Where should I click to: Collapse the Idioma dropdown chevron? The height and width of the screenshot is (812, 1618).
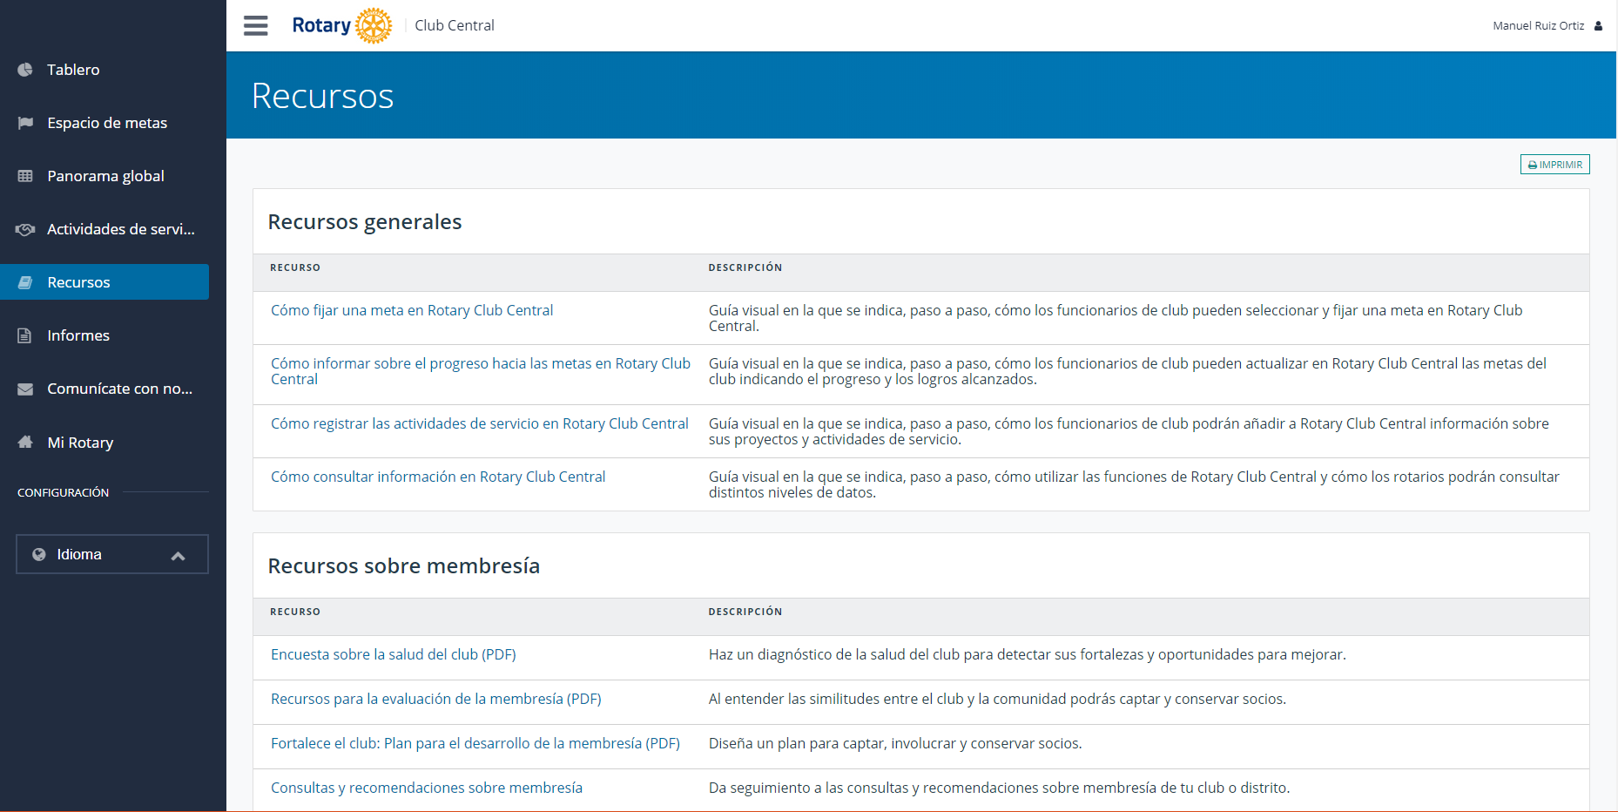pyautogui.click(x=179, y=555)
